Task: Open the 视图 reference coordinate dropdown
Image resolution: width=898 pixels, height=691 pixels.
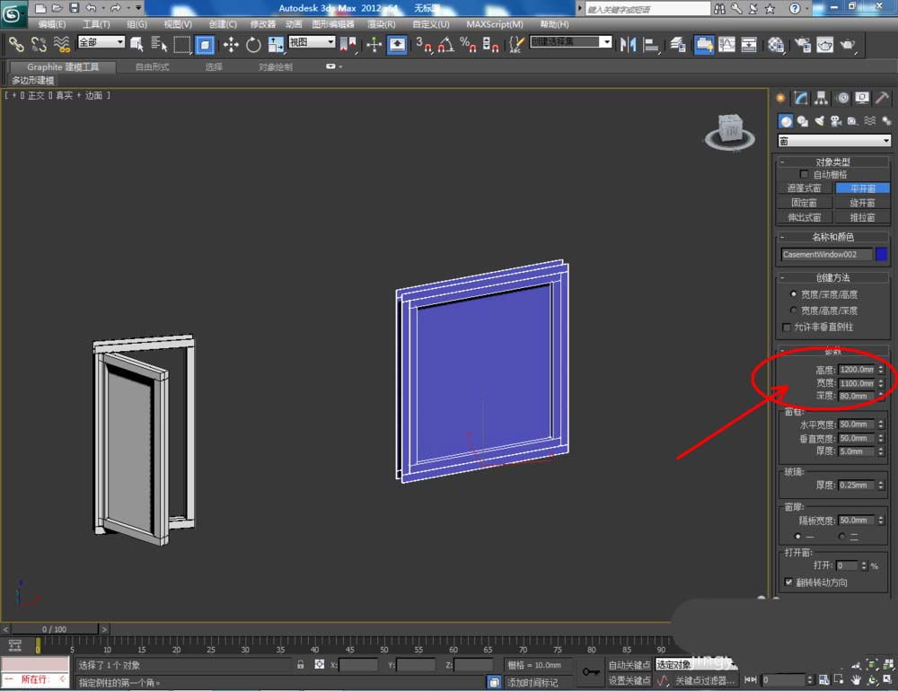Action: (312, 42)
